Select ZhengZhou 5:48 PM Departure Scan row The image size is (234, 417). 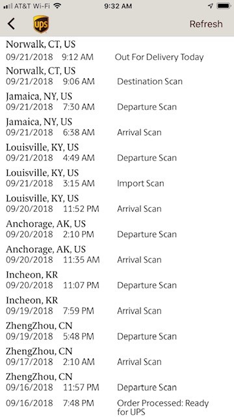pos(117,331)
